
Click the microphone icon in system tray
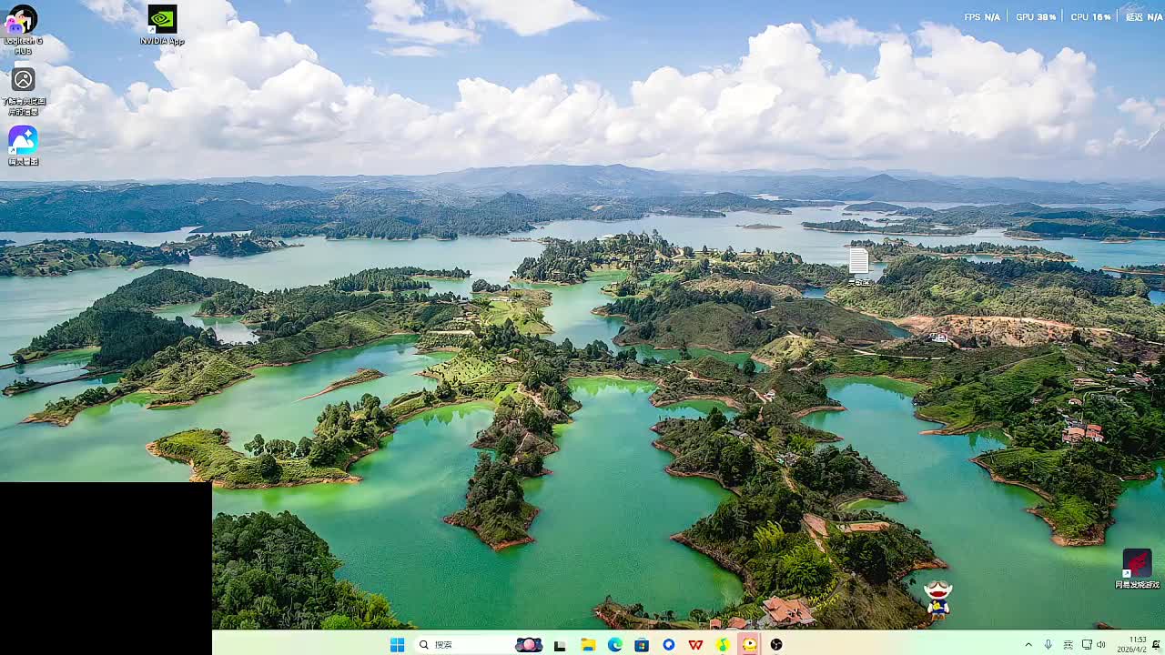coord(1048,645)
